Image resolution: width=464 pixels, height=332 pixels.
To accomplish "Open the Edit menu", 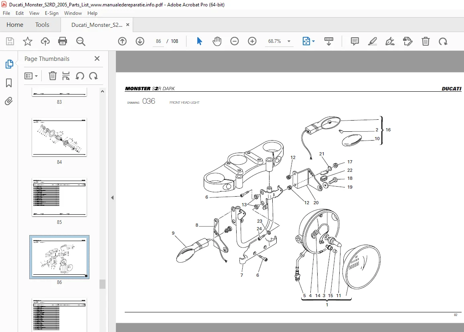I will (20, 13).
